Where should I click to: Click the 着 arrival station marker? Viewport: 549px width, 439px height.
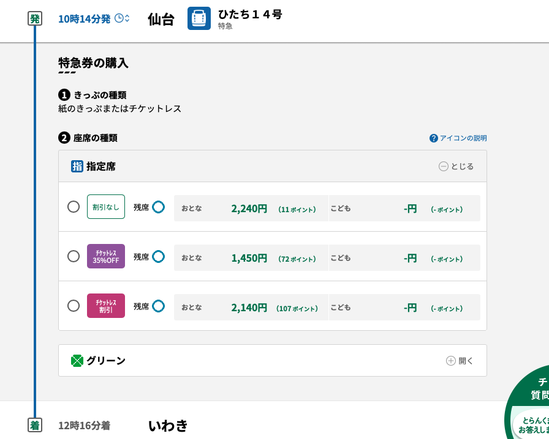[35, 425]
